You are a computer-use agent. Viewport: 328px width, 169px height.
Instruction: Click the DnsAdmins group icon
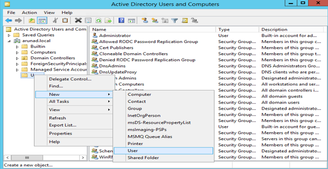click(95, 66)
